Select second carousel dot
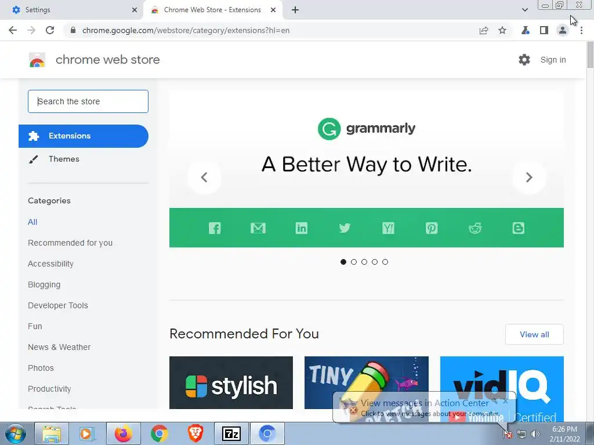 coord(354,262)
